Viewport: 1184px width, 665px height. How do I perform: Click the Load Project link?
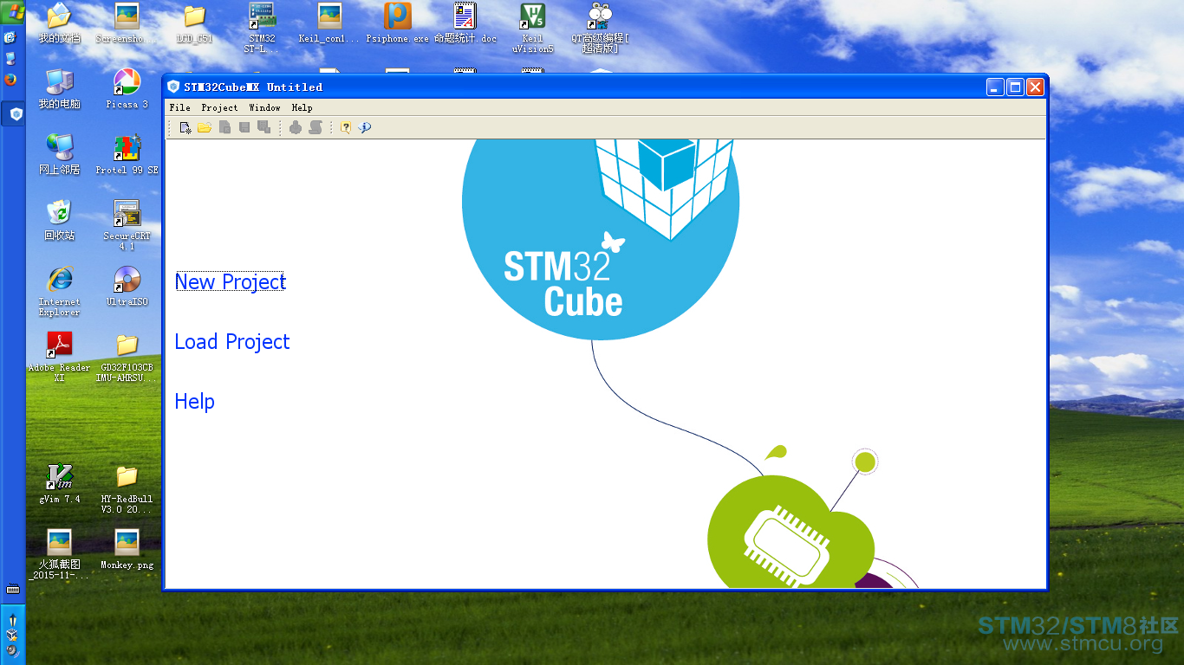click(x=232, y=341)
